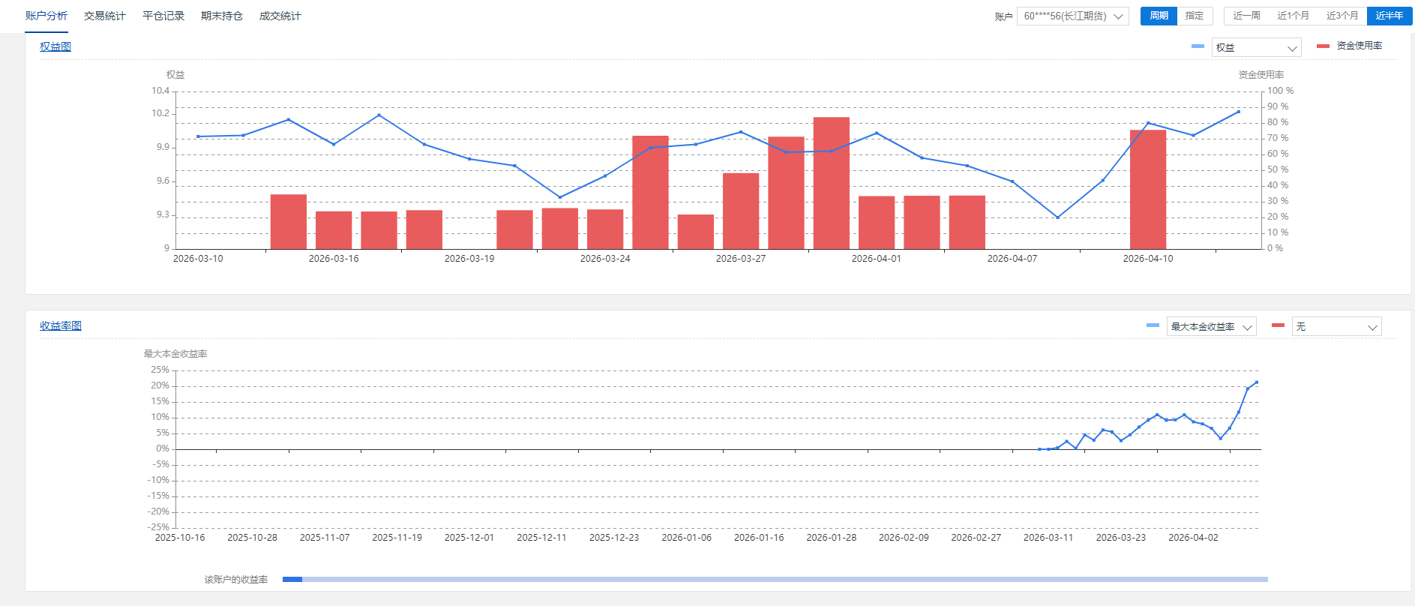Choose the 近1个月 time range

[1293, 16]
